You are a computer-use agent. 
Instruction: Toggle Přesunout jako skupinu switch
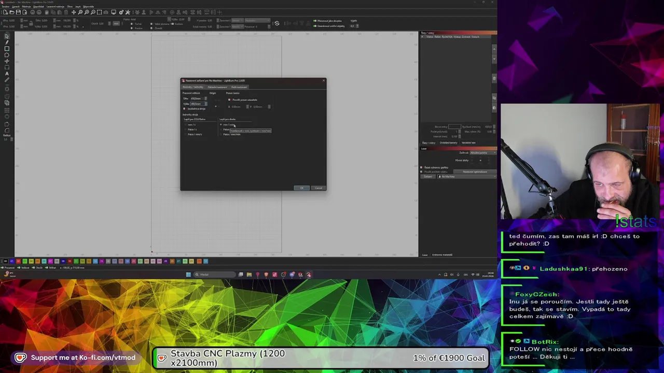pyautogui.click(x=314, y=21)
